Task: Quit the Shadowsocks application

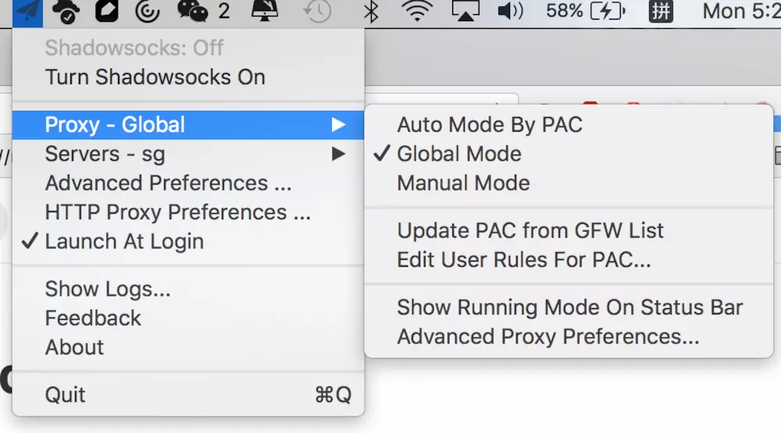Action: pos(66,395)
